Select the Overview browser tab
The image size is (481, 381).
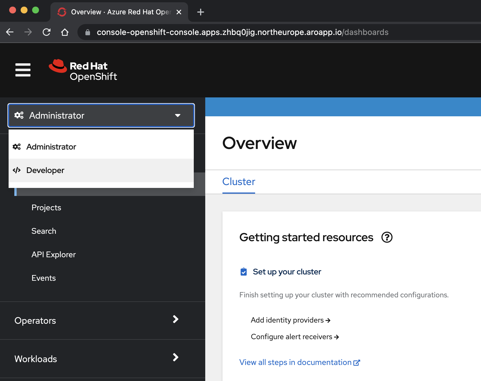coord(115,12)
